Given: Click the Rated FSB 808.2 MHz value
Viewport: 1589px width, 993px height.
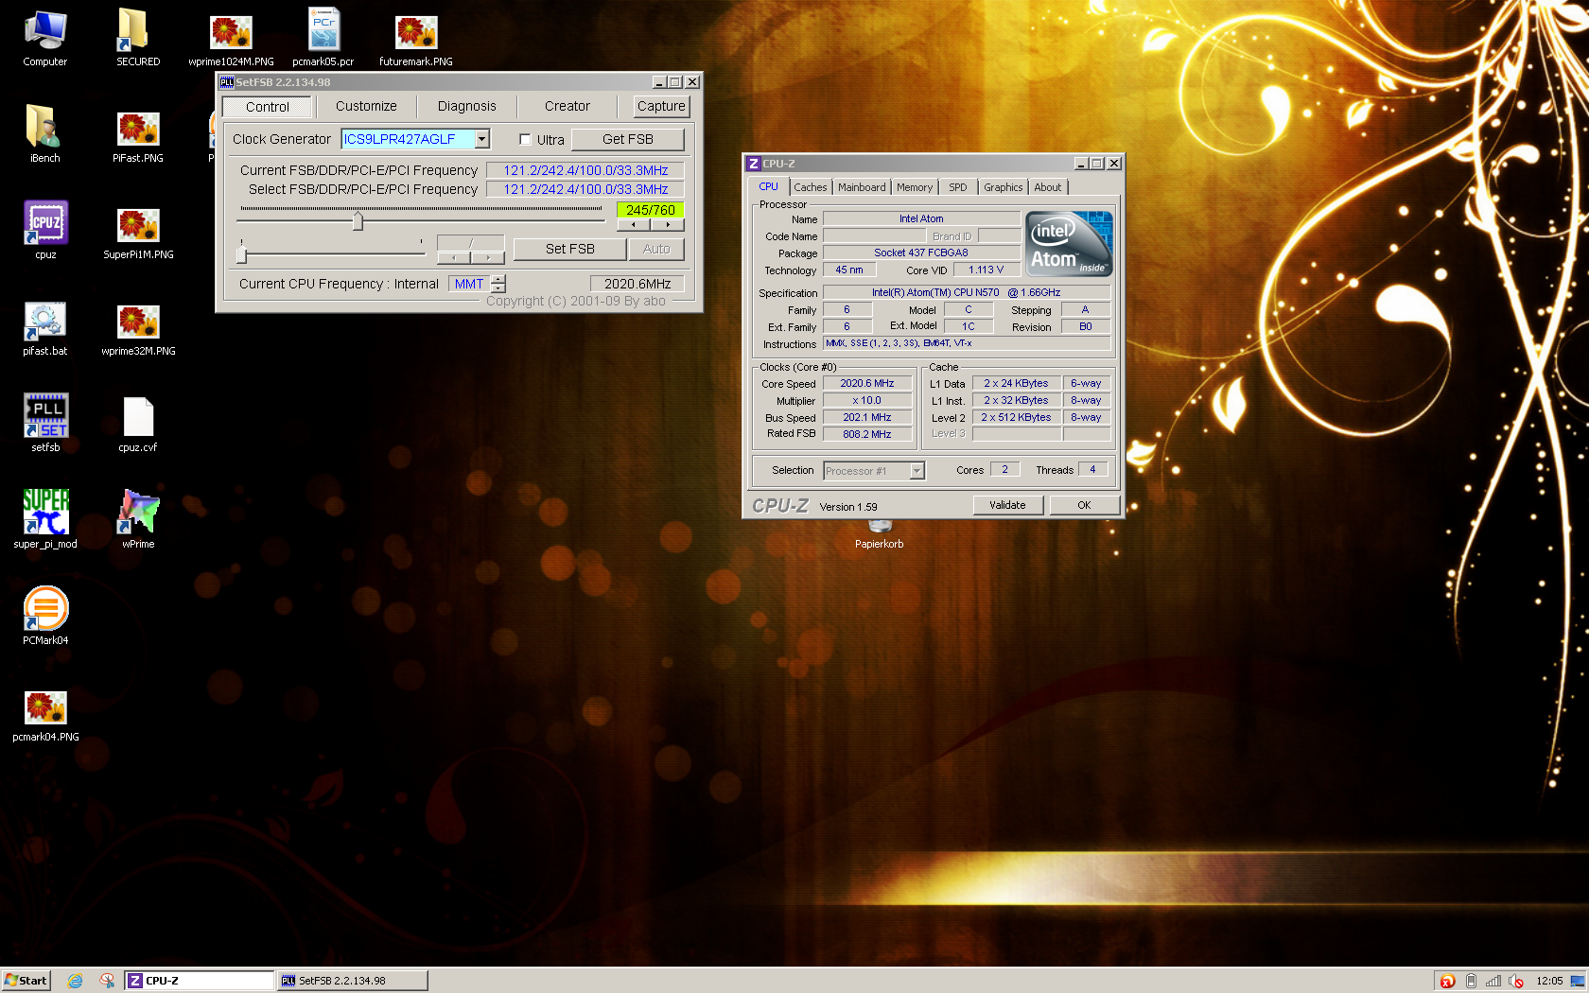Looking at the screenshot, I should (867, 434).
